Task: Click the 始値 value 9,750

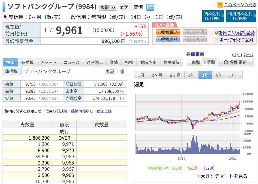Action: (30, 84)
